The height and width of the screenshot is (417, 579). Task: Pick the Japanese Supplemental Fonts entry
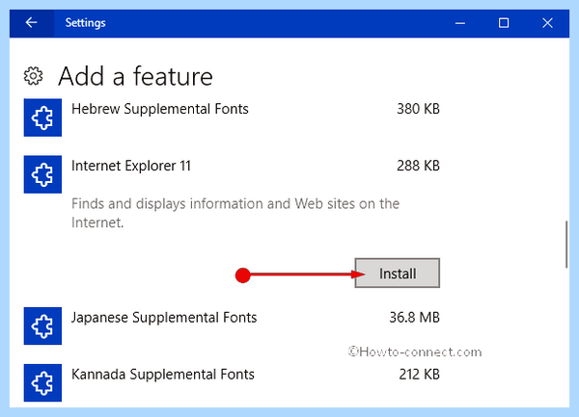click(164, 318)
